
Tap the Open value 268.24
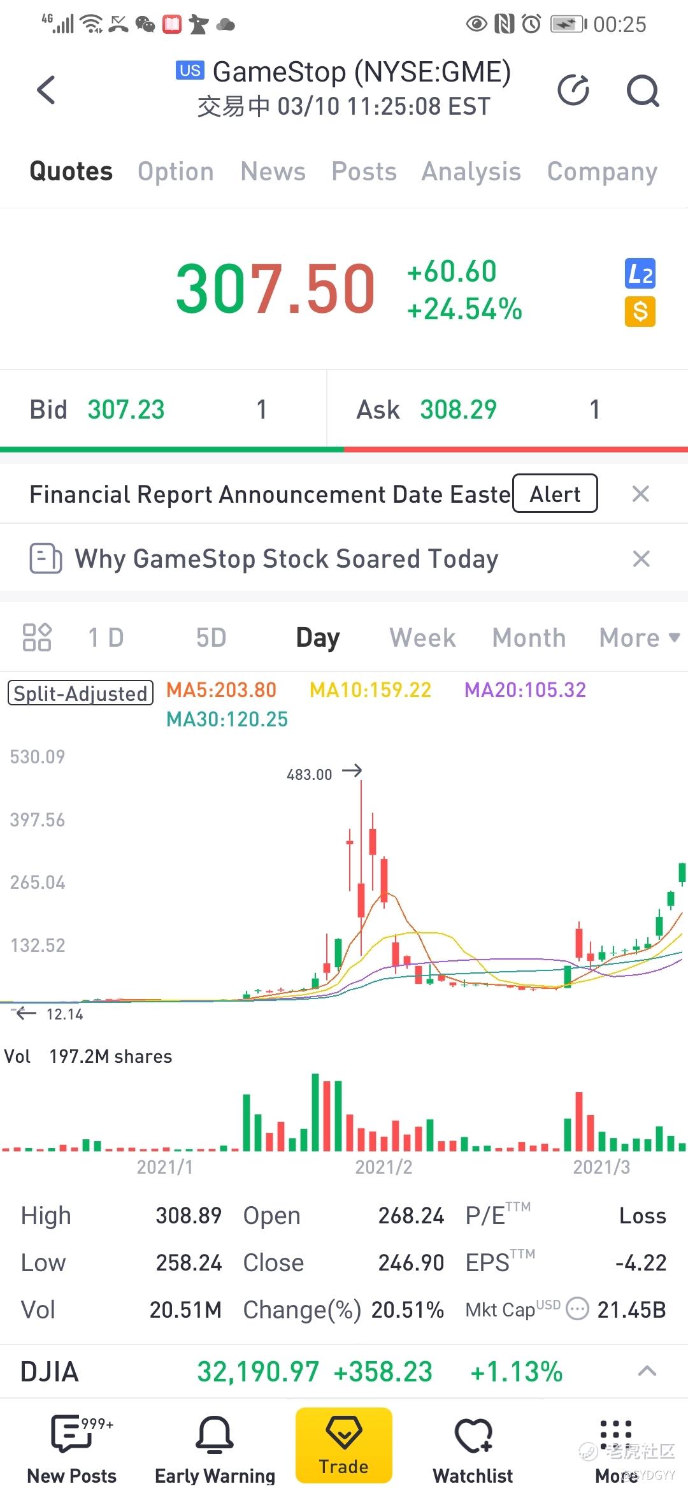(411, 1215)
